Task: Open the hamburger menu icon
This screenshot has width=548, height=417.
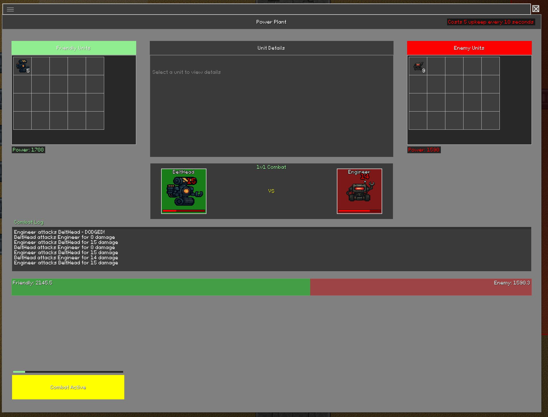Action: pos(10,9)
